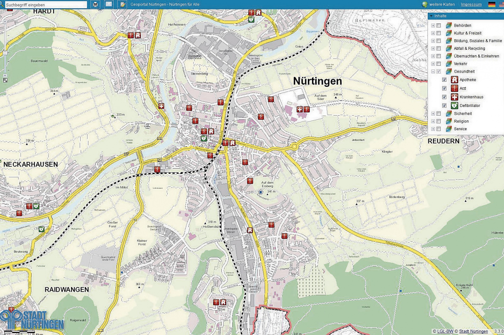Open the email envelope icon

click(x=109, y=5)
